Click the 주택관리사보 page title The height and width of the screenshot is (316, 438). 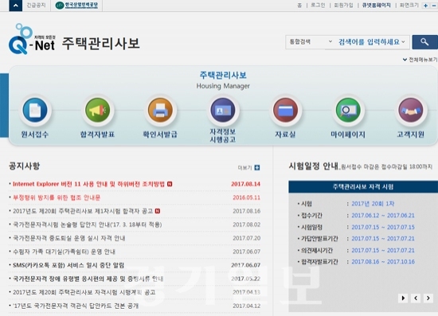tap(100, 43)
